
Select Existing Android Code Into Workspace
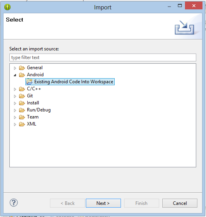tap(74, 82)
